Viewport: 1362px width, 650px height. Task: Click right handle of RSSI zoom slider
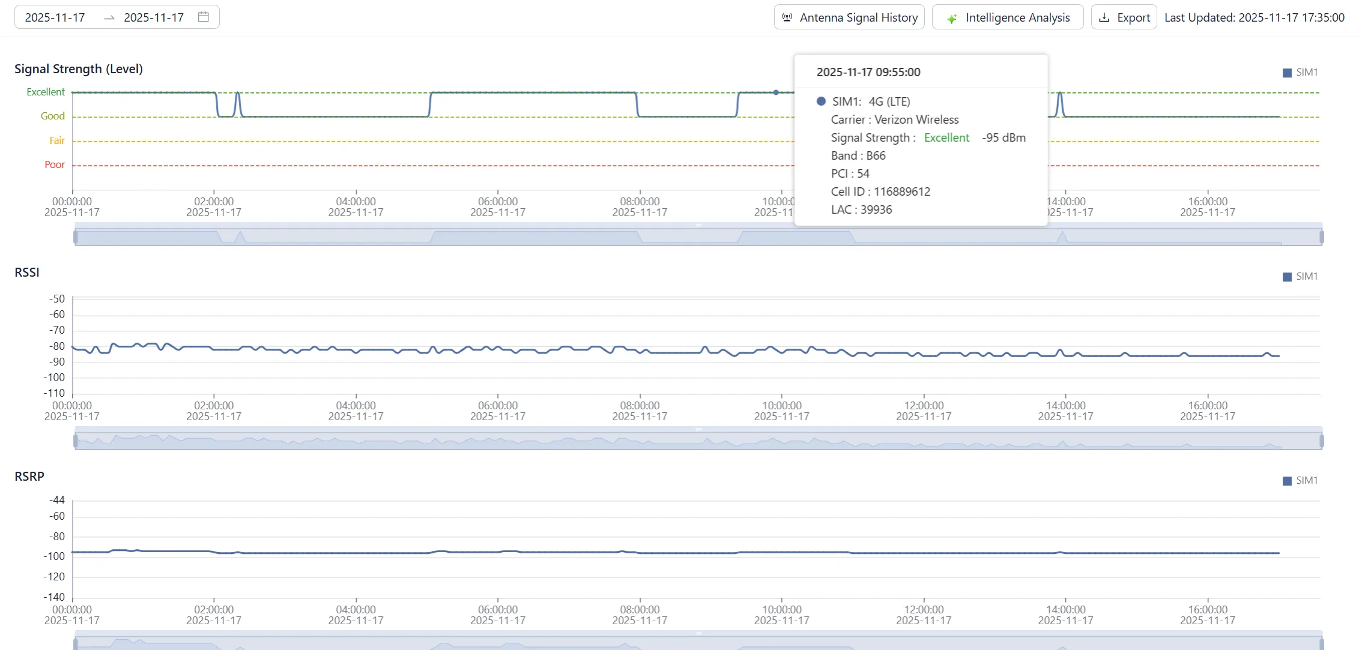[x=1322, y=441]
